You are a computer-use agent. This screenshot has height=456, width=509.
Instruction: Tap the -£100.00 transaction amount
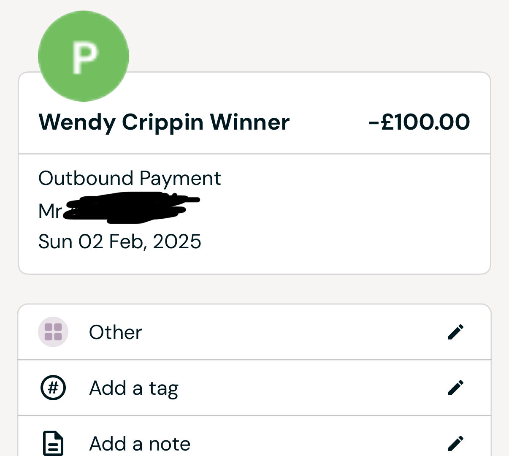pyautogui.click(x=419, y=122)
